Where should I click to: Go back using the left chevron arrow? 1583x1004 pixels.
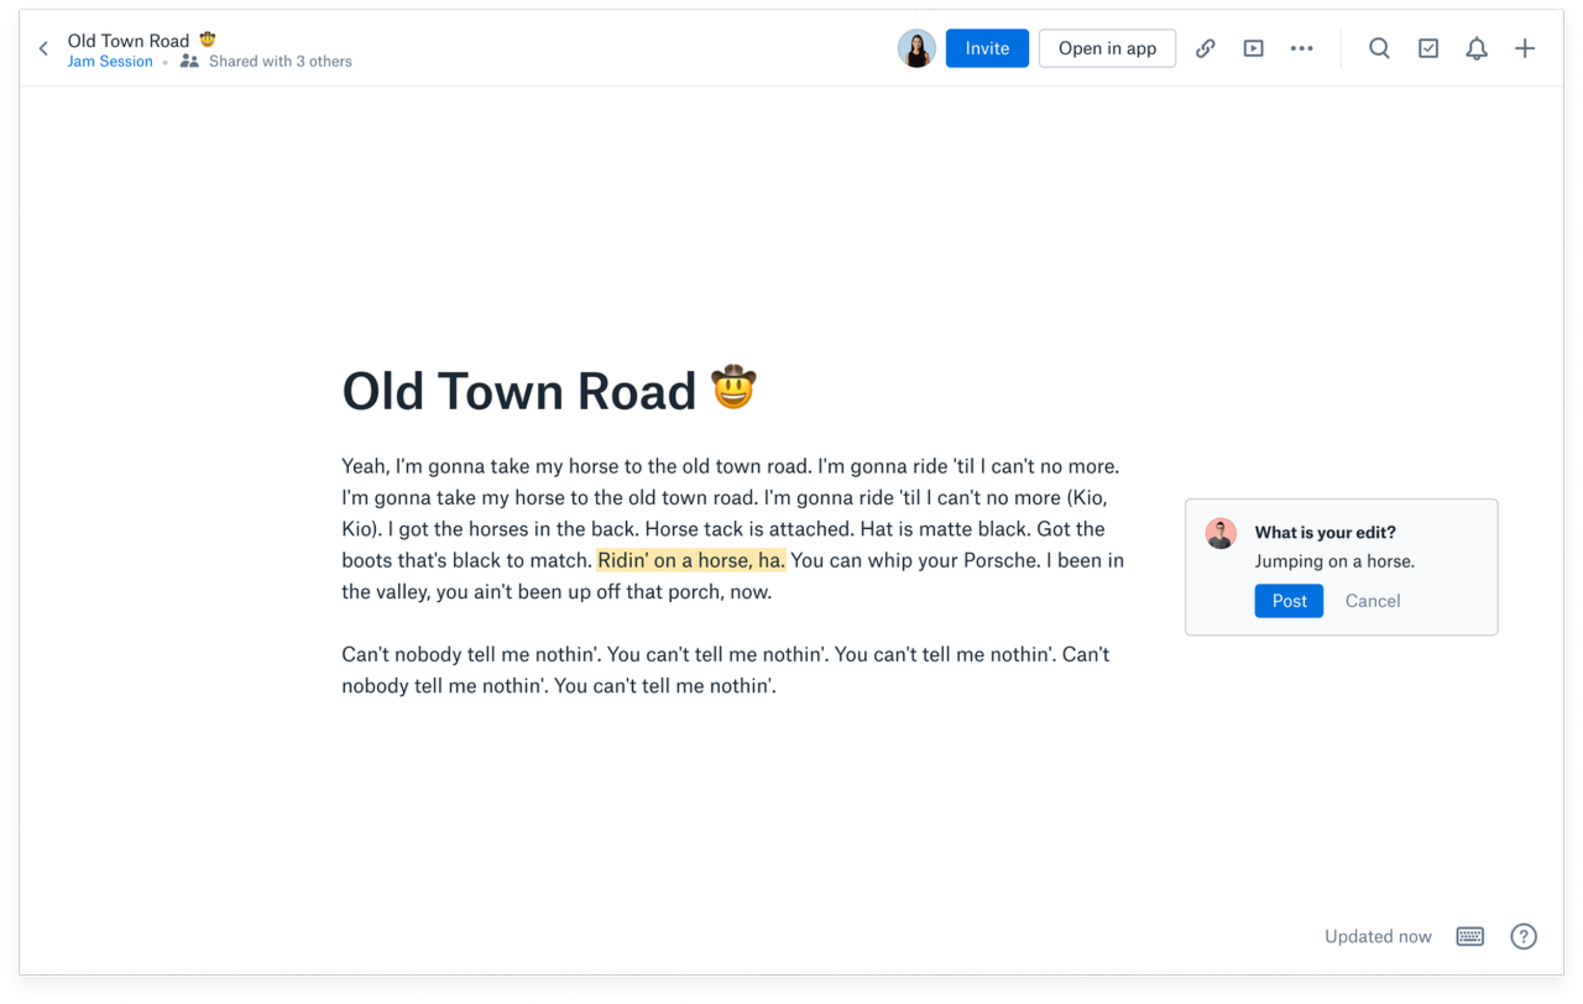(x=44, y=49)
